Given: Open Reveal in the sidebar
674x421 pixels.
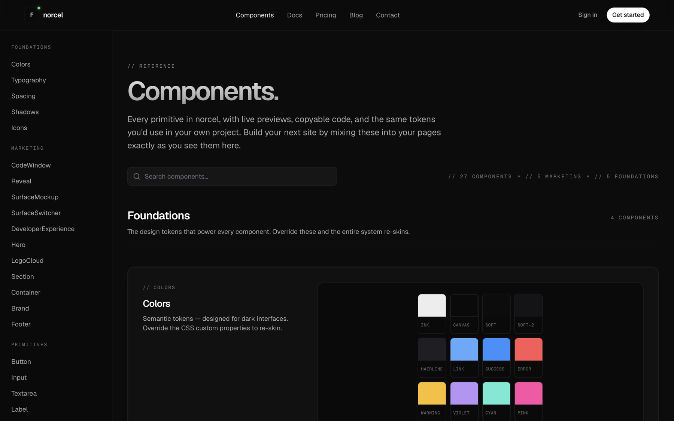Looking at the screenshot, I should pyautogui.click(x=21, y=181).
